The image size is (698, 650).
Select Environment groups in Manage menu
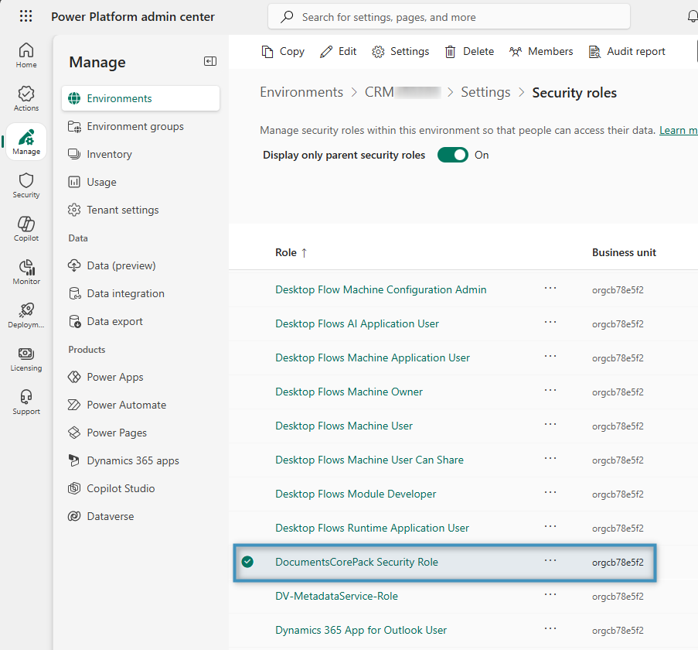coord(135,126)
